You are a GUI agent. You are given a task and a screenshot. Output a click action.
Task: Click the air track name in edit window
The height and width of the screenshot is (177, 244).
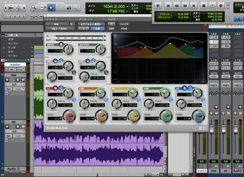pyautogui.click(x=13, y=122)
